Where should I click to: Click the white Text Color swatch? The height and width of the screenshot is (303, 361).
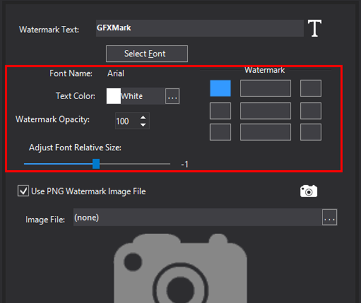pos(114,96)
